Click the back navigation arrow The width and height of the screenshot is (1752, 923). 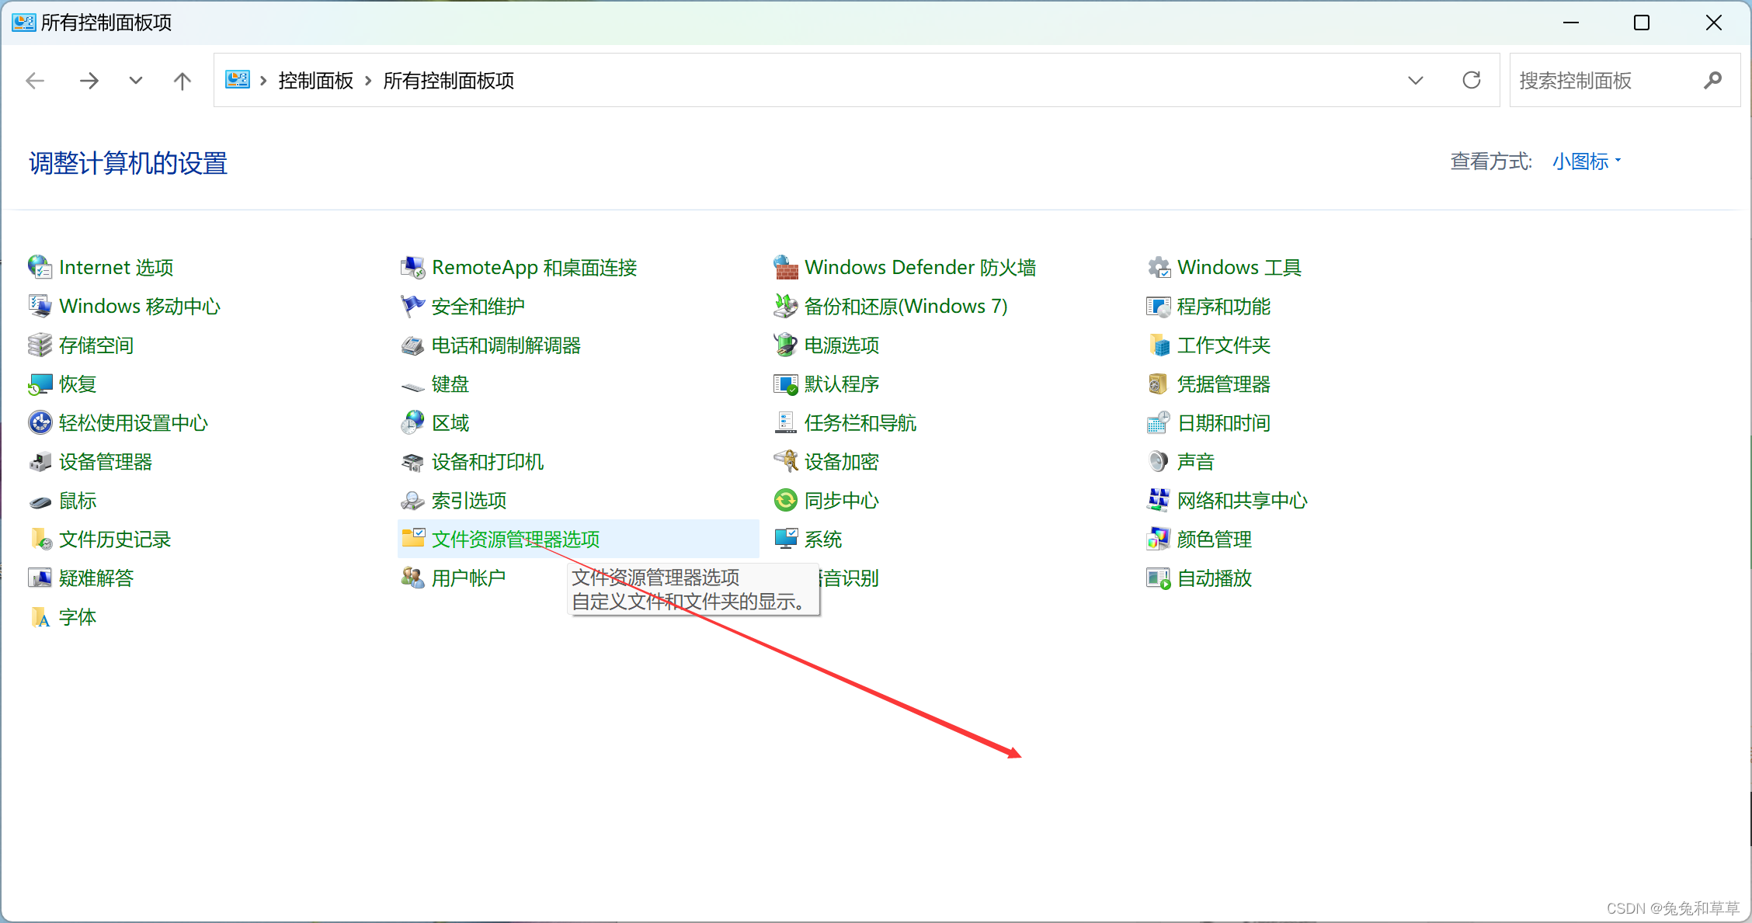pyautogui.click(x=35, y=80)
